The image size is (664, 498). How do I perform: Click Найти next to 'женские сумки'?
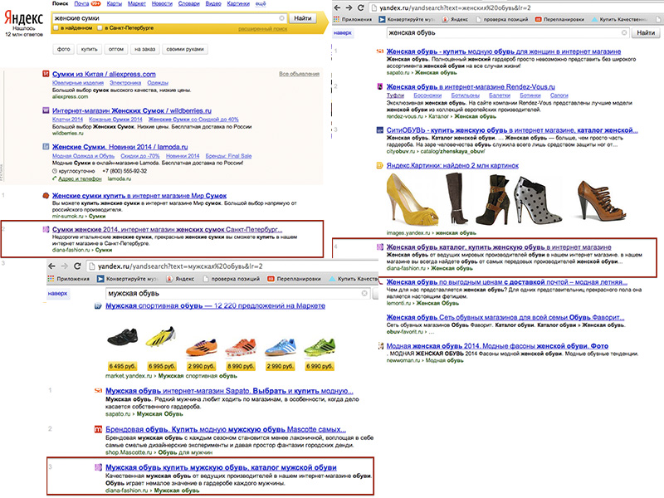[x=303, y=18]
